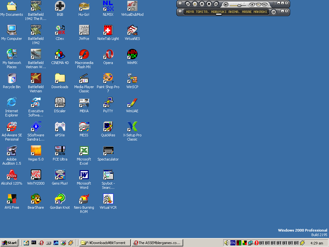Click the Winamp playlist list button
329x247 pixels.
click(273, 12)
